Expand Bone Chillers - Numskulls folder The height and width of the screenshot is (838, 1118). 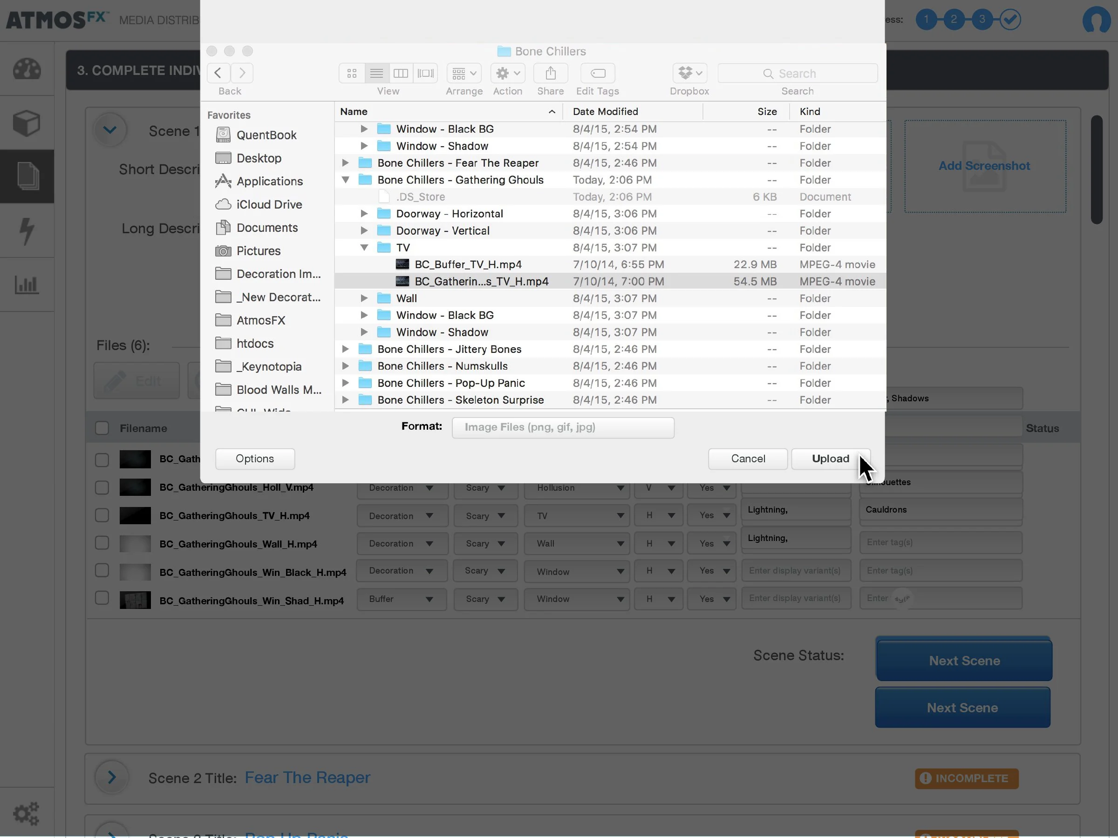(x=346, y=366)
